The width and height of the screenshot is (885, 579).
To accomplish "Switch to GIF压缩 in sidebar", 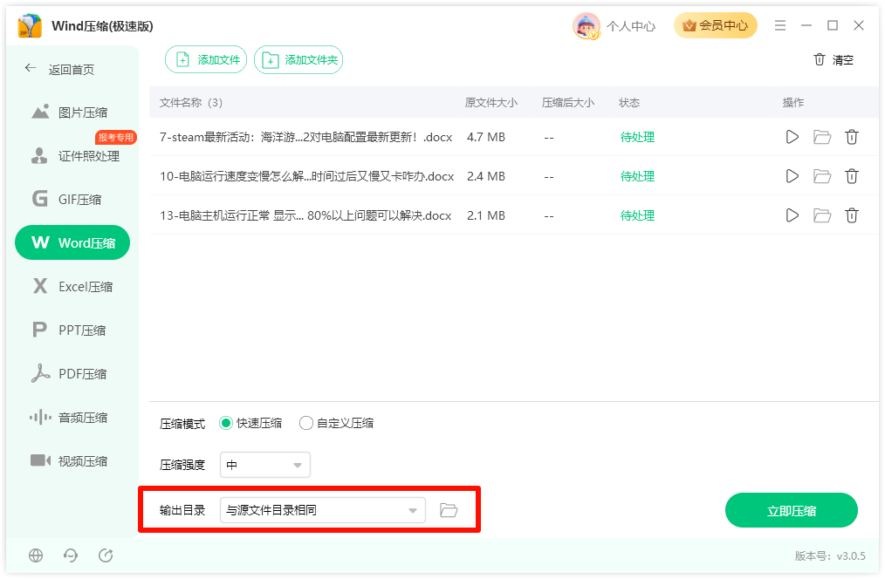I will click(x=72, y=199).
